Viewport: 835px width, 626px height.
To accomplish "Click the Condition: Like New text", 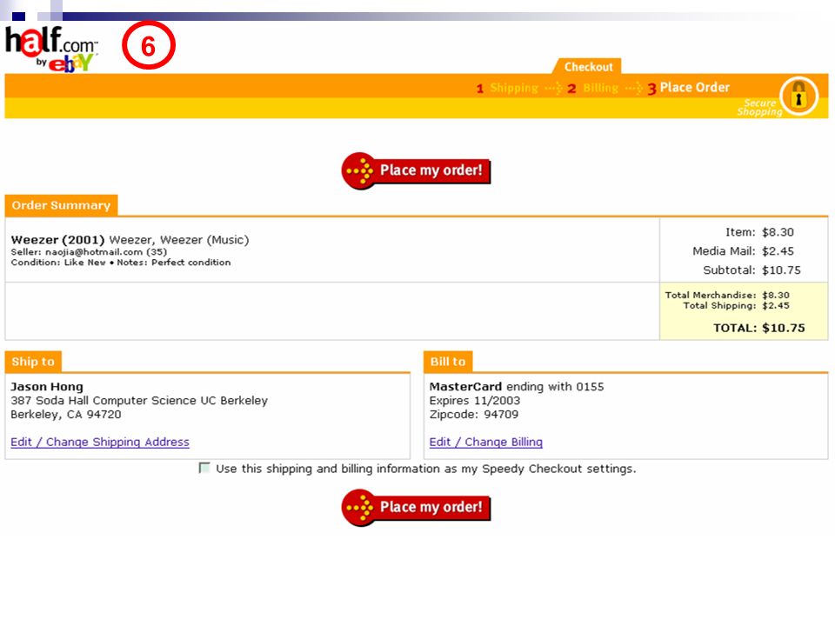I will coord(58,263).
